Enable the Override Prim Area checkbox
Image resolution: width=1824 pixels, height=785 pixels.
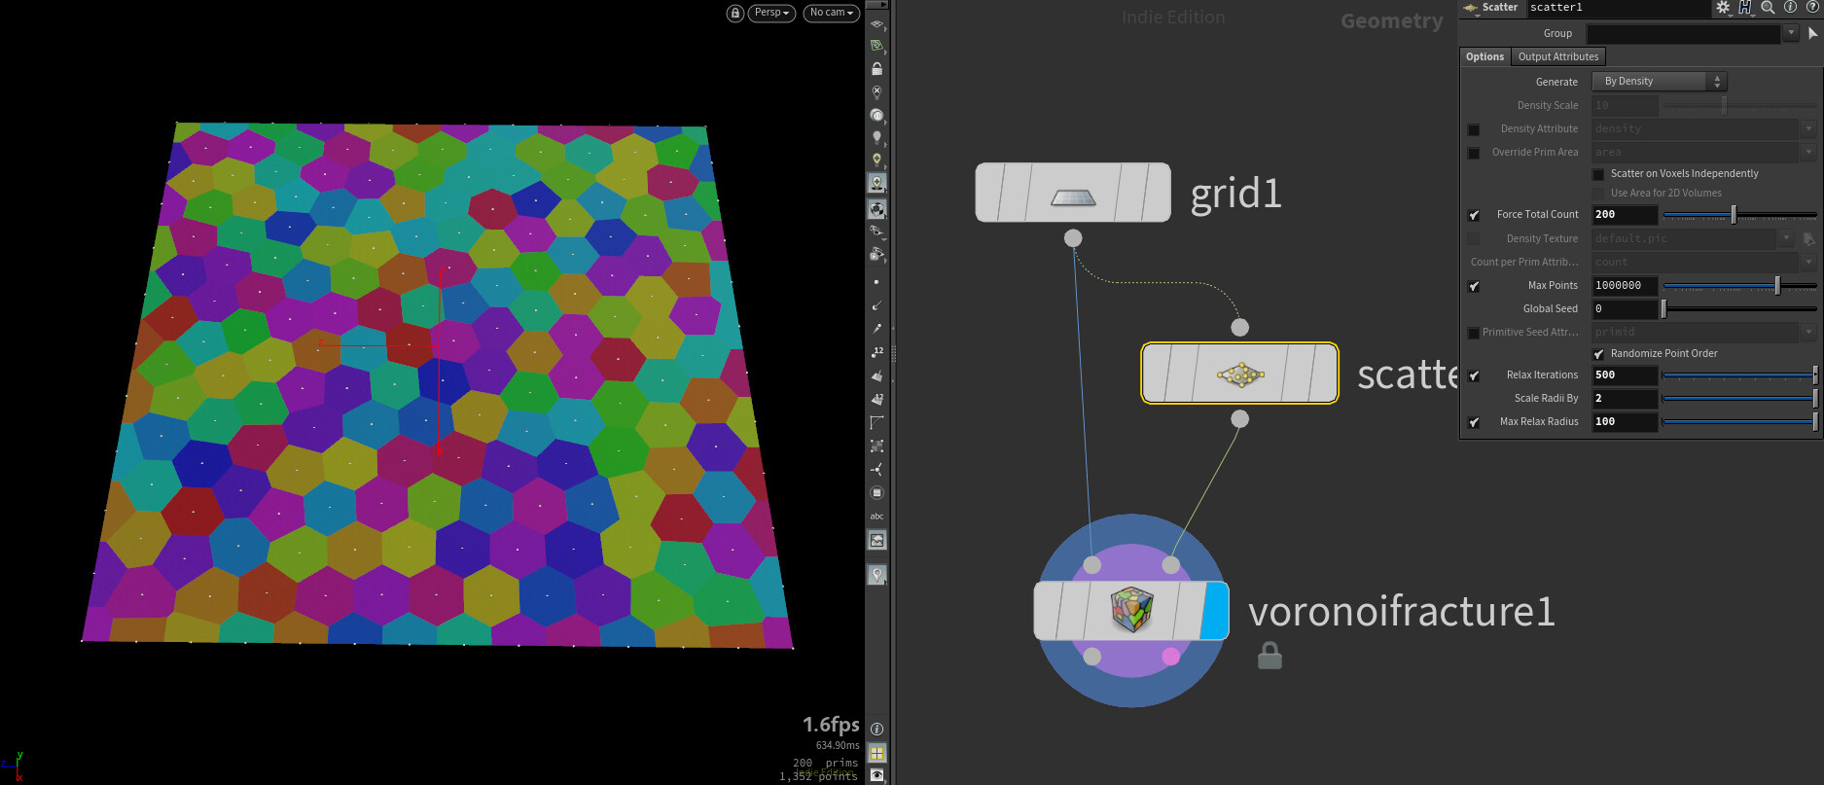coord(1474,153)
